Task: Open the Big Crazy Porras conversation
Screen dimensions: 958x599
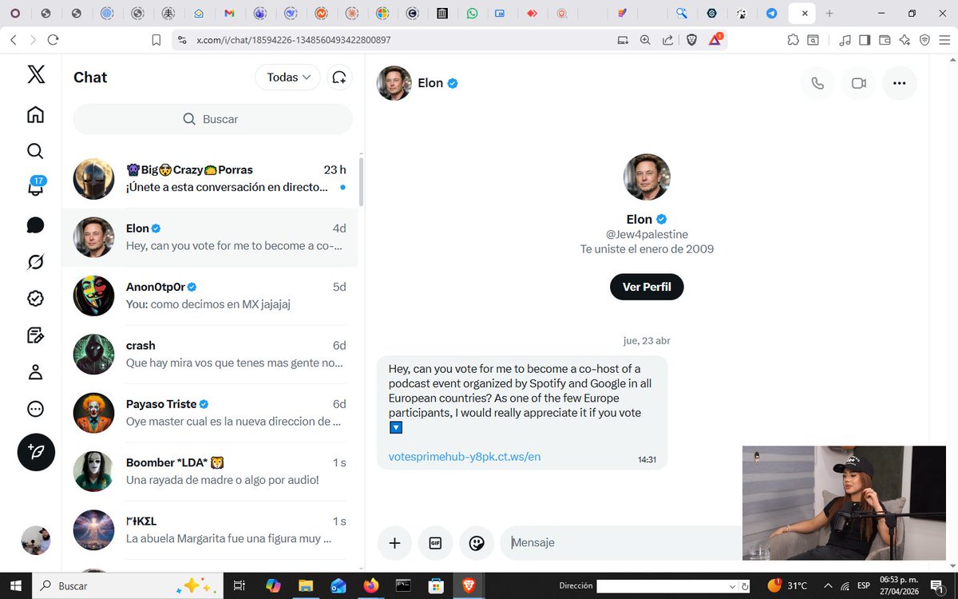Action: [x=210, y=179]
